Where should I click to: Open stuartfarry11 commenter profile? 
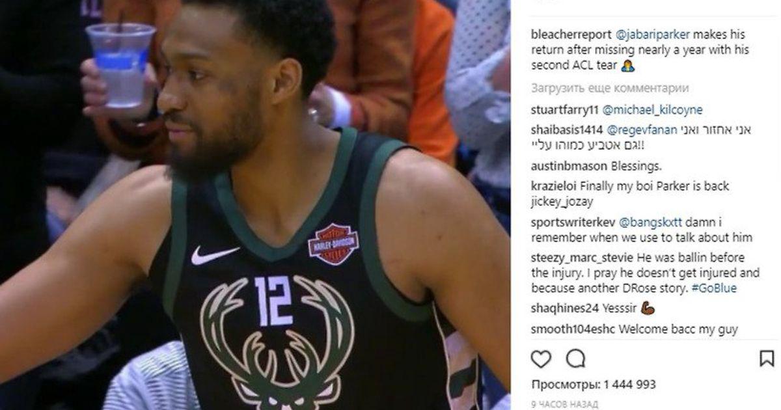[x=565, y=110]
